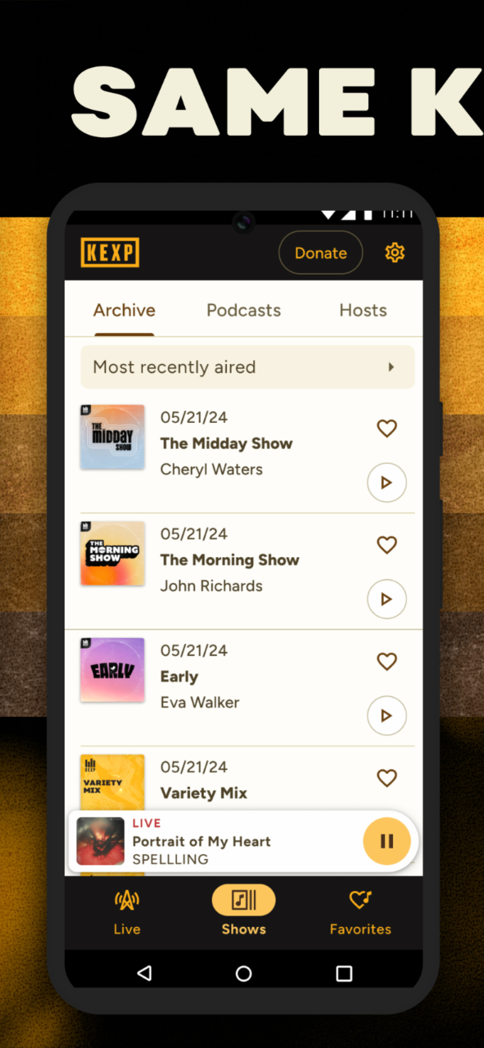Pause the live stream
484x1048 pixels.
(x=387, y=841)
